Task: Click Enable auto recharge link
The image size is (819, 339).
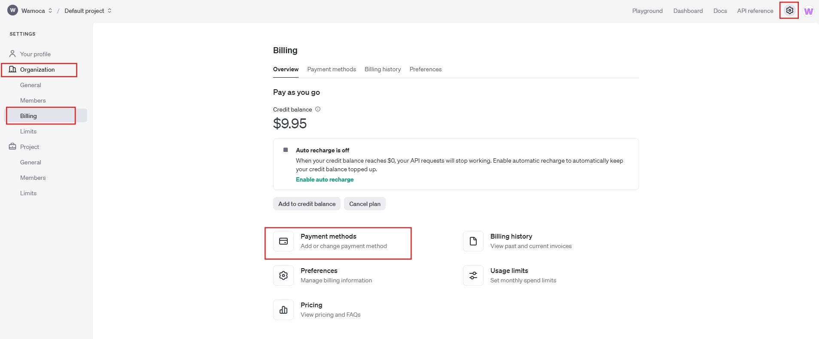Action: 325,179
